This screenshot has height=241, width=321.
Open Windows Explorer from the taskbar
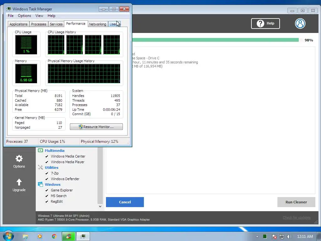[25, 236]
